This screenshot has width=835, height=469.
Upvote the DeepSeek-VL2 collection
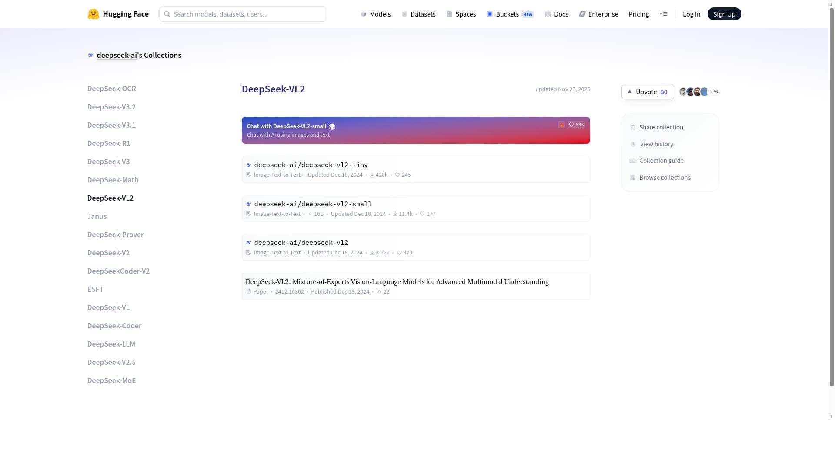click(648, 92)
